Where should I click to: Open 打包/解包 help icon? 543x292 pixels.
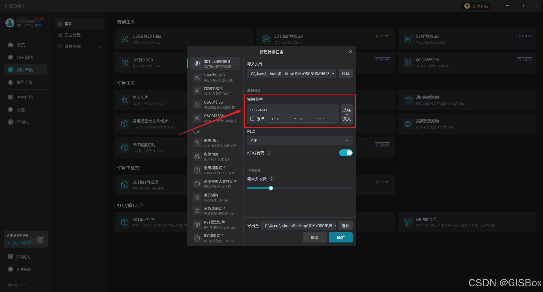[x=141, y=205]
